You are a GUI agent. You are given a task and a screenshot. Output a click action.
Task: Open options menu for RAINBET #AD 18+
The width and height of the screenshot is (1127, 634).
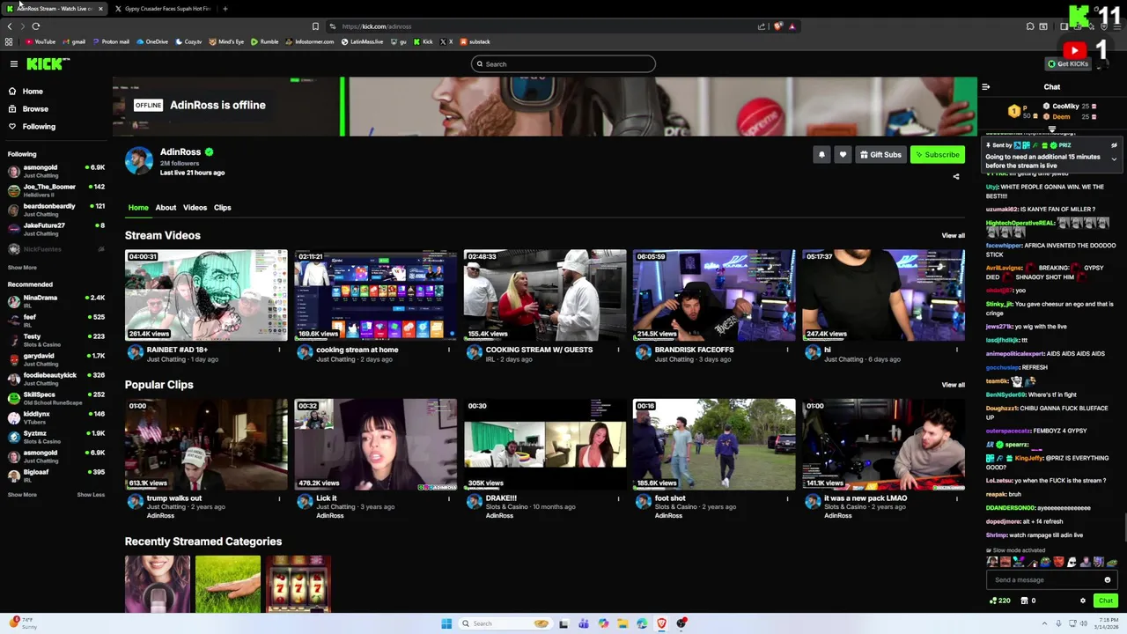(279, 350)
